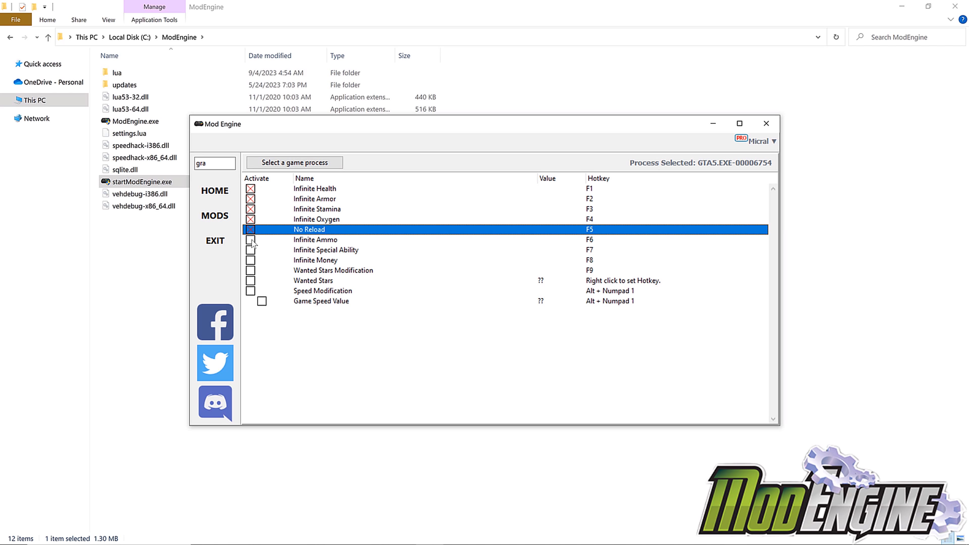969x545 pixels.
Task: Click the search magnifier icon
Action: tap(859, 37)
